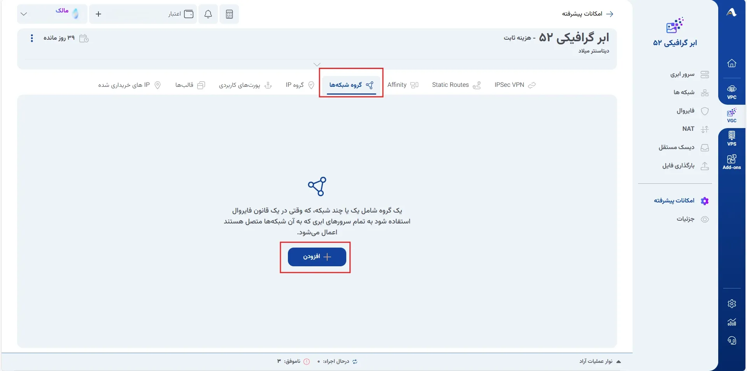Add credit with the plus icon
Viewport: 747px width, 371px height.
98,14
